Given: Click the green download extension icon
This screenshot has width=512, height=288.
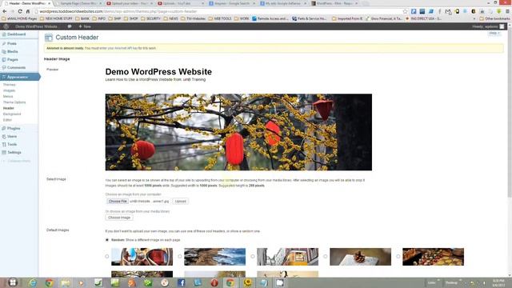Looking at the screenshot, I should pos(499,11).
